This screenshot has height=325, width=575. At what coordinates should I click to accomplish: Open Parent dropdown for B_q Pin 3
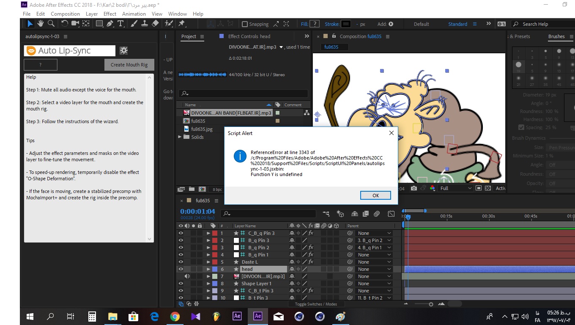pyautogui.click(x=375, y=240)
